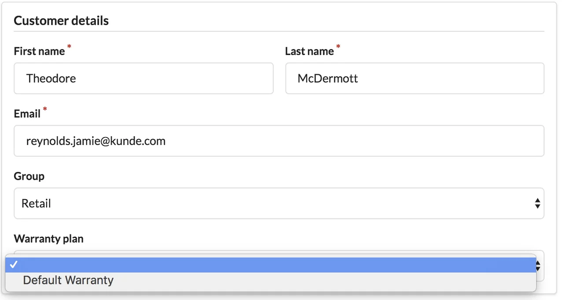Screen dimensions: 562x300
Task: Click the Warranty plan dropdown arrows
Action: click(x=539, y=266)
